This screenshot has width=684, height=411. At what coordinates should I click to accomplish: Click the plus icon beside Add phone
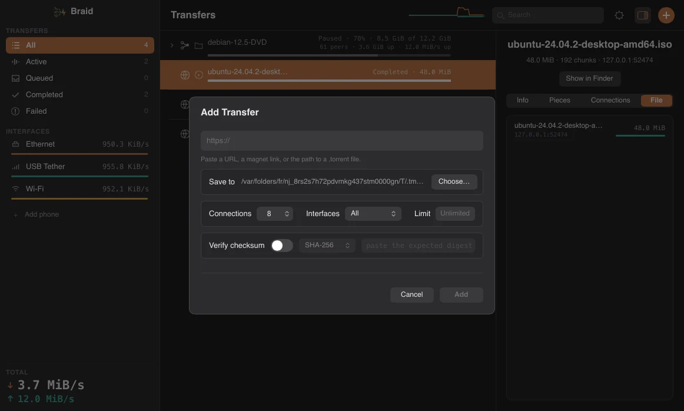(x=16, y=215)
